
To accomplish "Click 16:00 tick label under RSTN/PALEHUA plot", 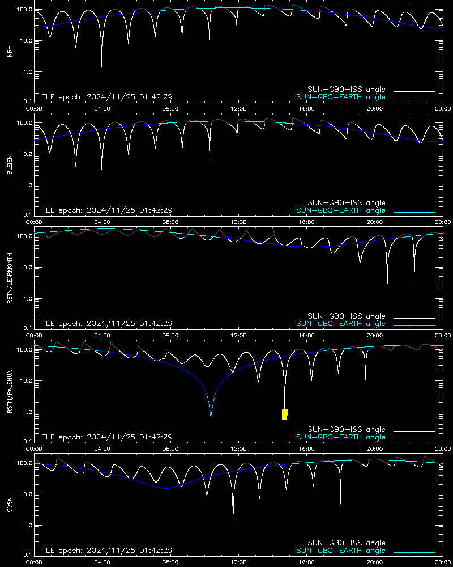I will [306, 448].
